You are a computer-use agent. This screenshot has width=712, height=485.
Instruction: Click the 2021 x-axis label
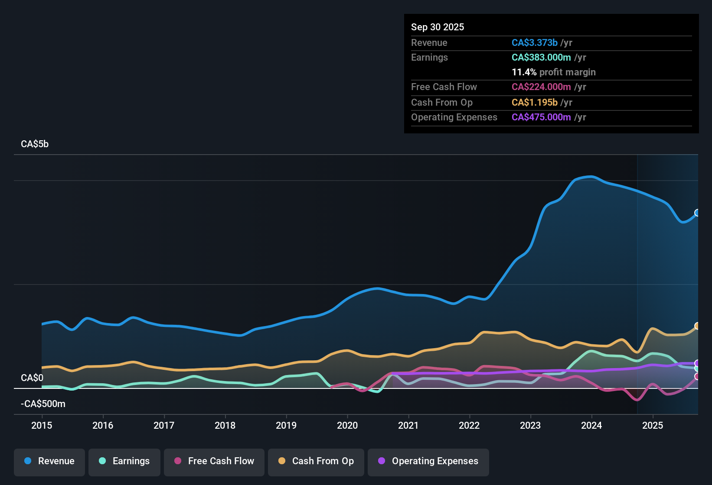pos(408,426)
